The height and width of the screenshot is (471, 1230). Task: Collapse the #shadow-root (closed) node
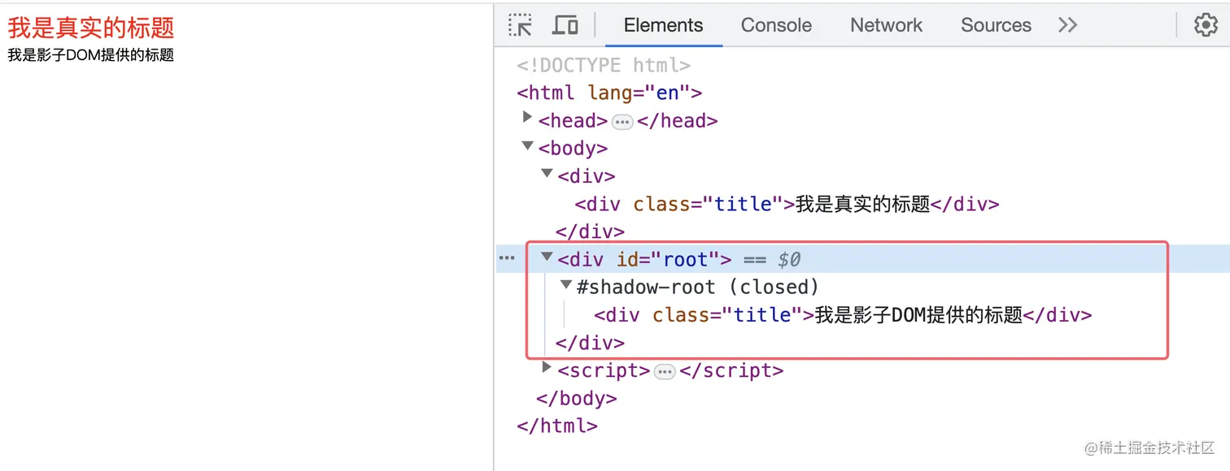click(566, 285)
